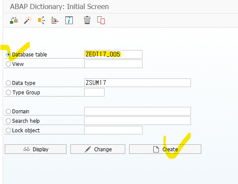Click the Database table name field ZEDT17_005
This screenshot has width=238, height=184.
113,54
